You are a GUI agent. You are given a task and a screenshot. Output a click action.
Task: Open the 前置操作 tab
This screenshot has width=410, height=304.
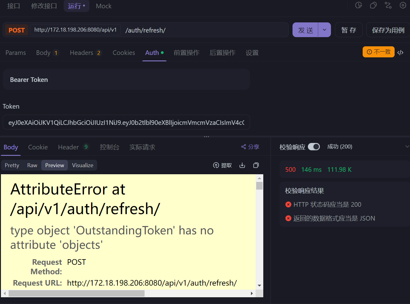pyautogui.click(x=186, y=53)
